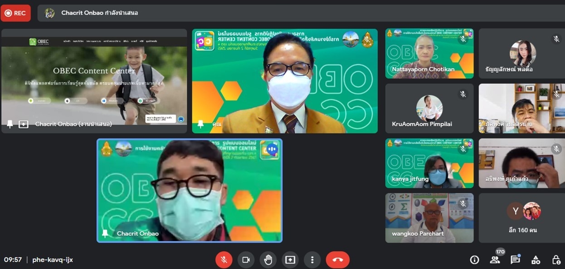The width and height of the screenshot is (565, 269).
Task: Expand the "อีก 160 คน" participants tile
Action: coord(522,218)
